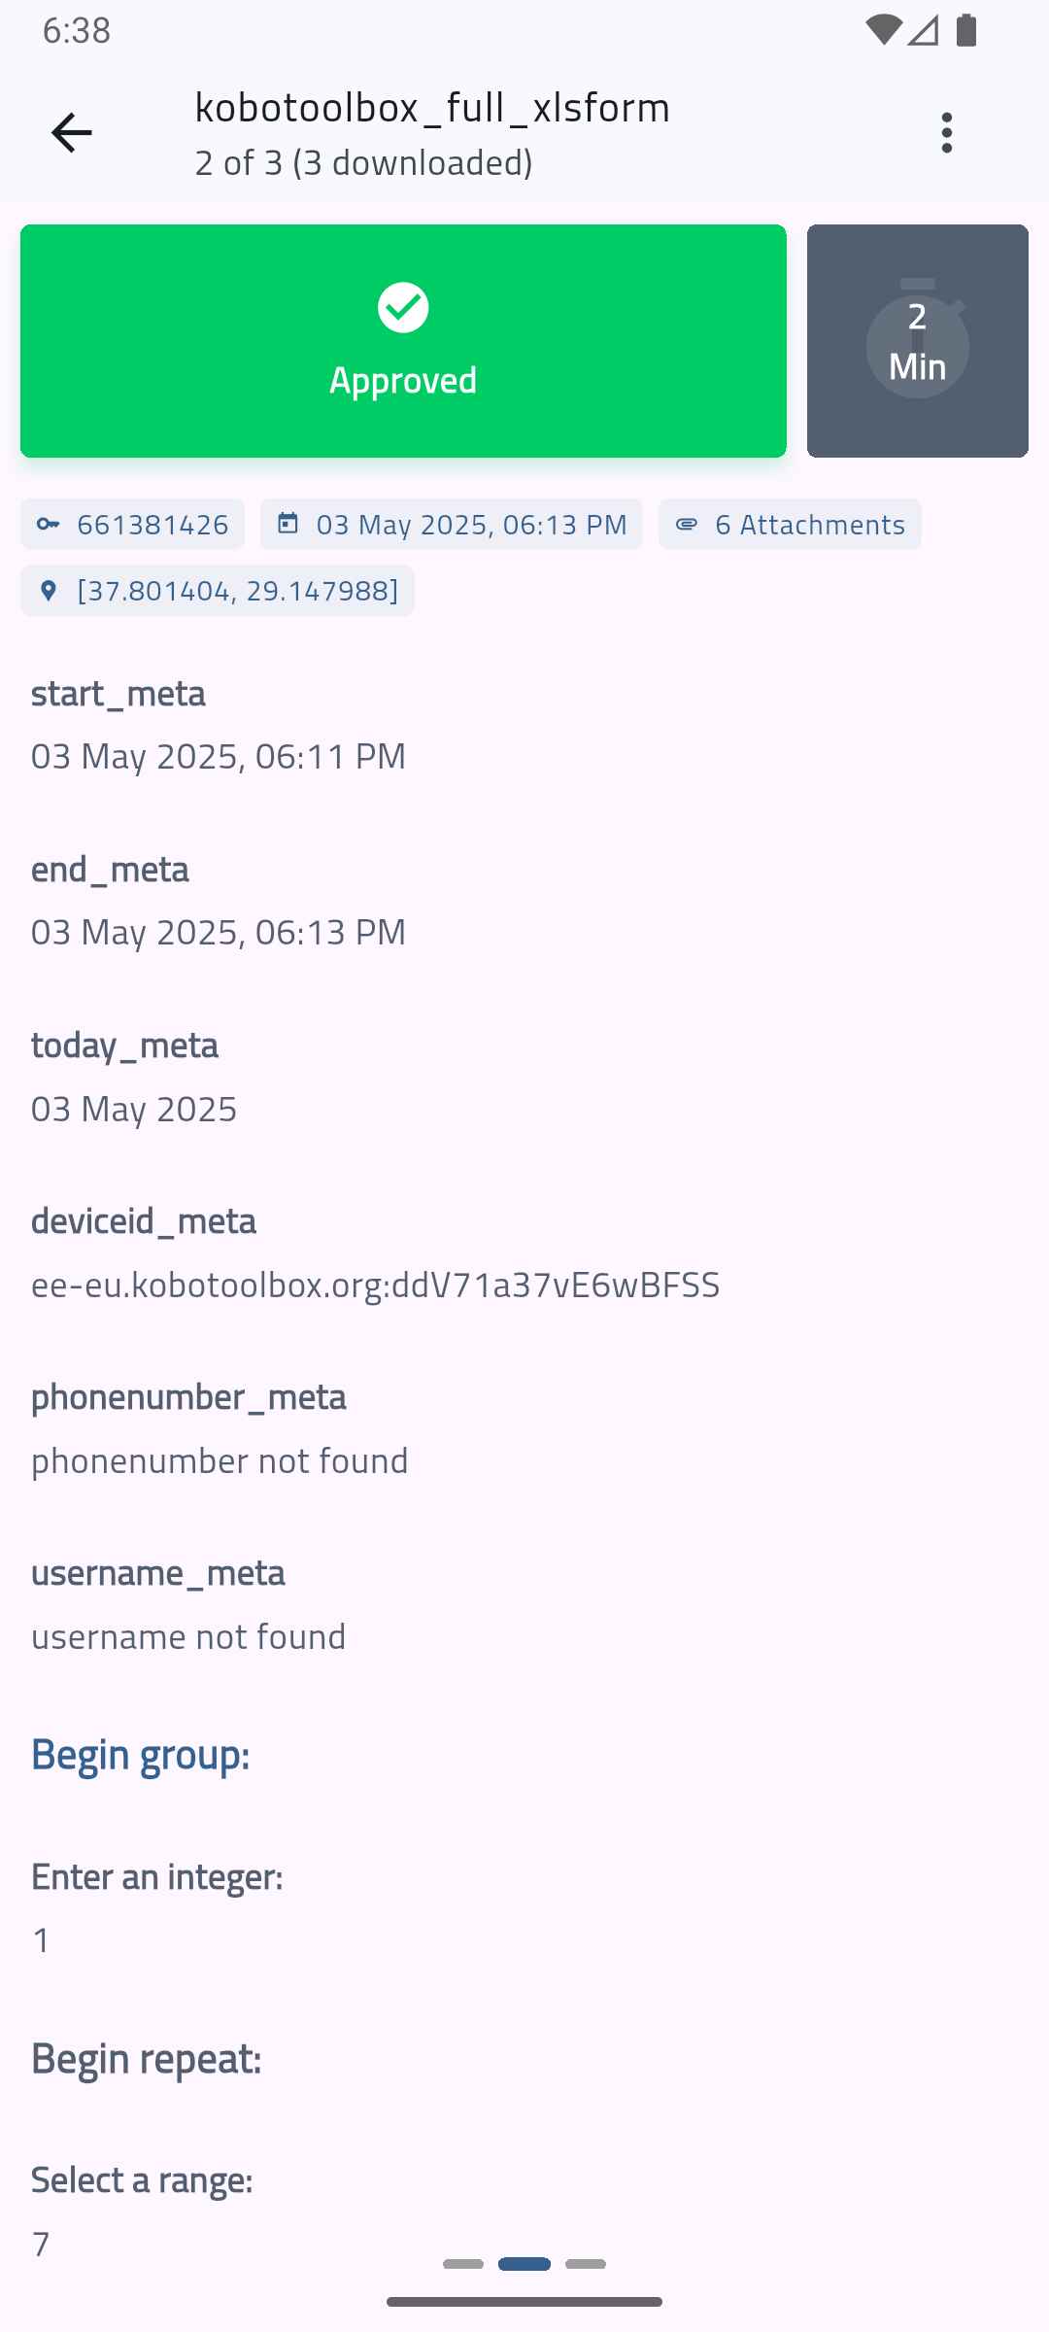Tap the kobotoolbox_full_xlsform title
The width and height of the screenshot is (1049, 2332).
(432, 108)
